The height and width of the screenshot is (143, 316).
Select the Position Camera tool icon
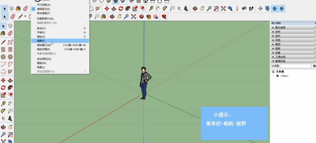click(237, 8)
